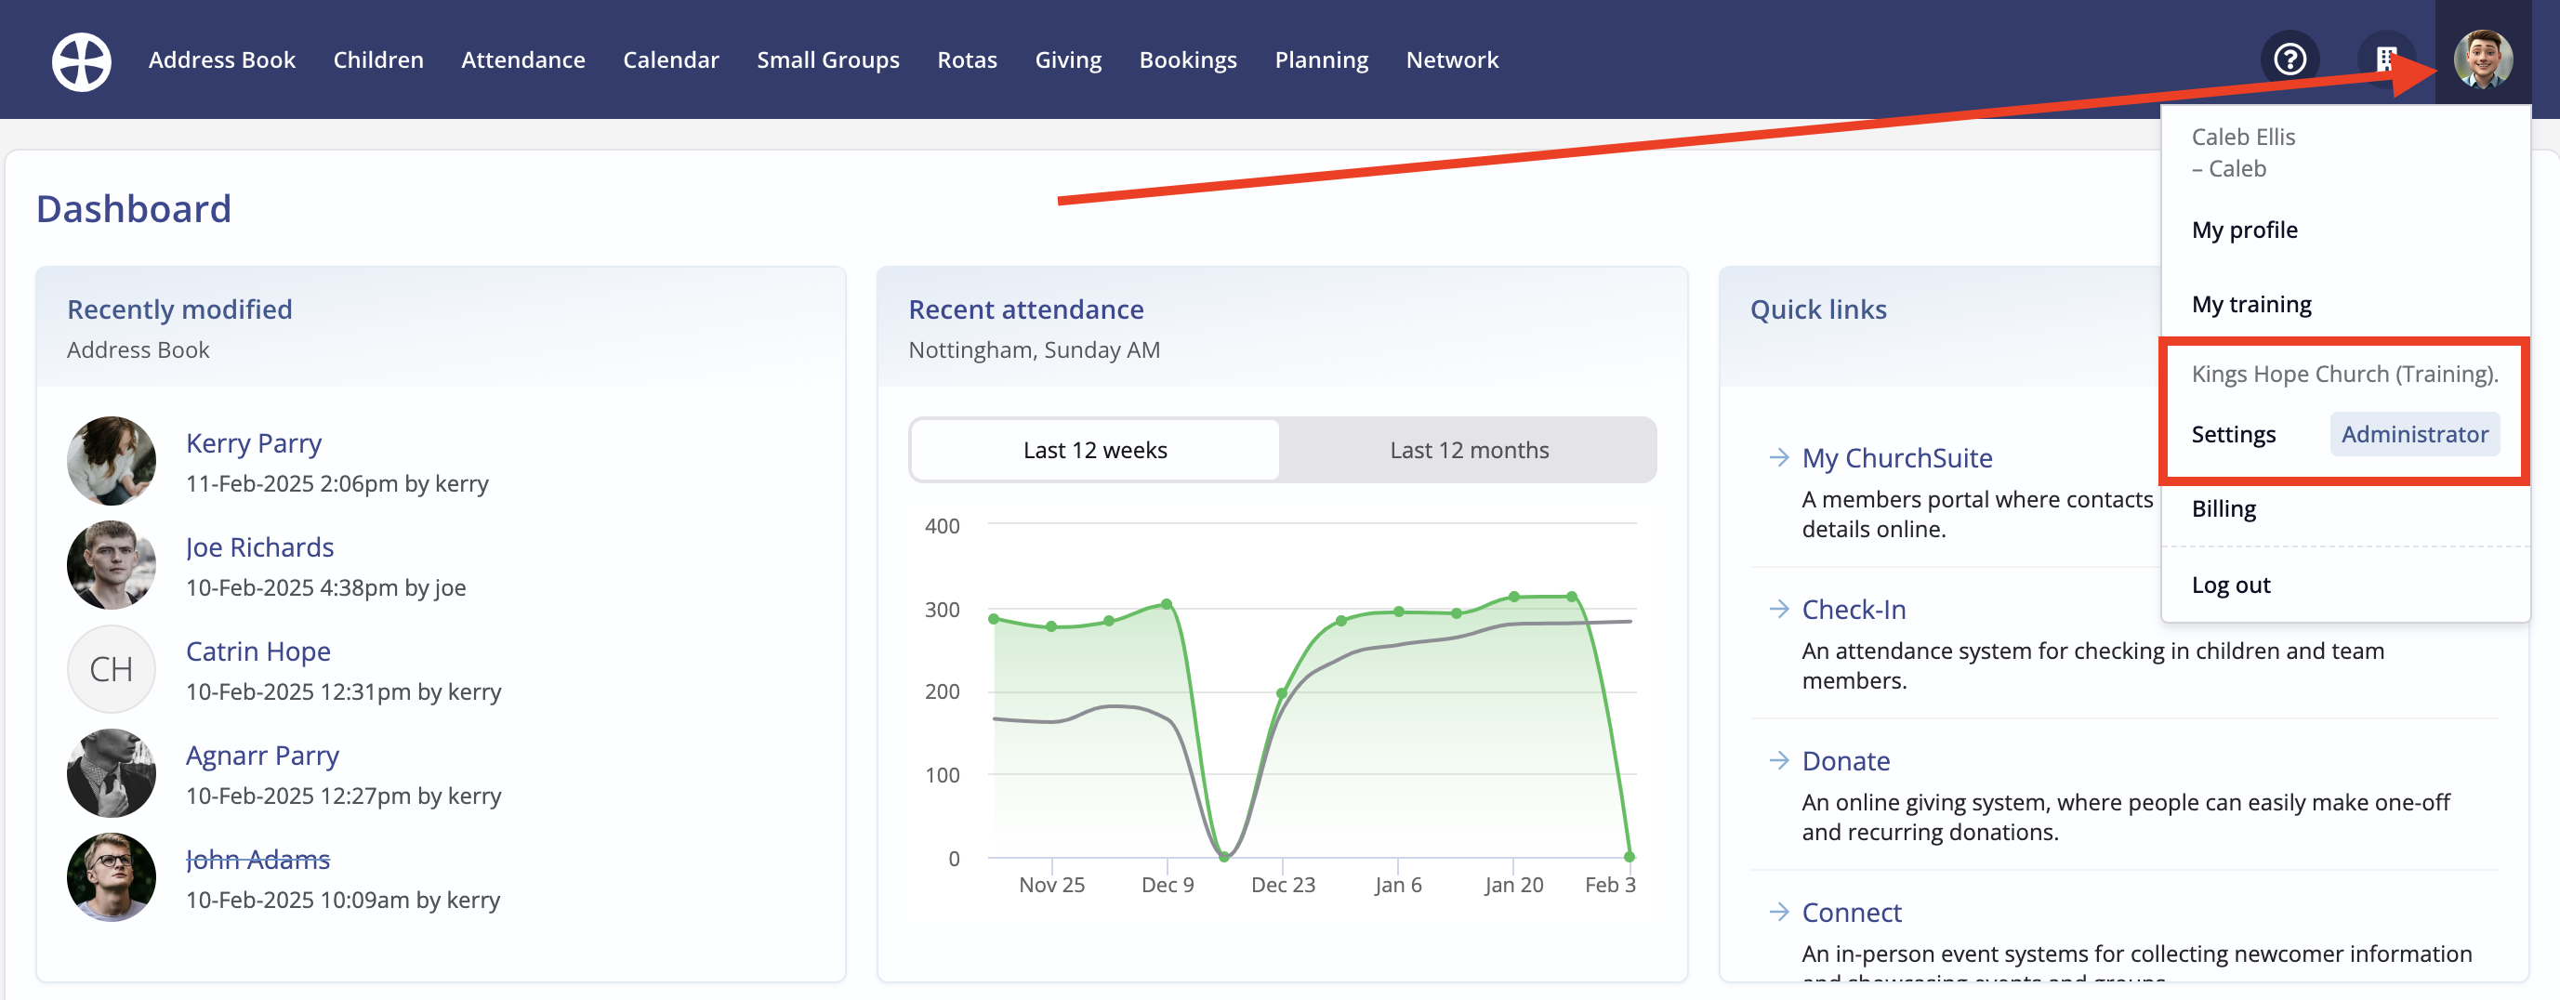The height and width of the screenshot is (1000, 2560).
Task: Open the Address Book module
Action: coord(221,59)
